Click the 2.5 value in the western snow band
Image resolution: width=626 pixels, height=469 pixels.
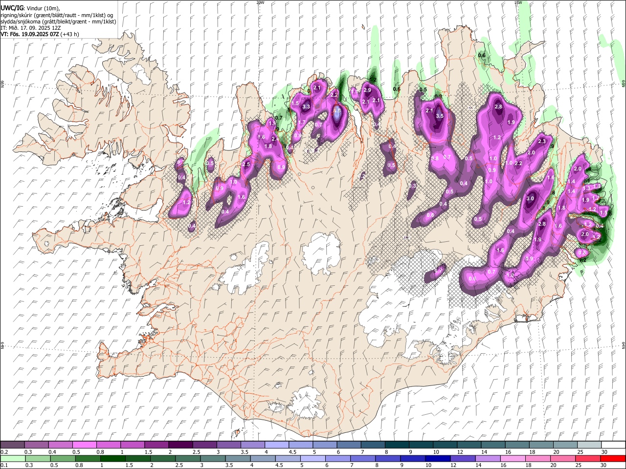tap(246, 164)
